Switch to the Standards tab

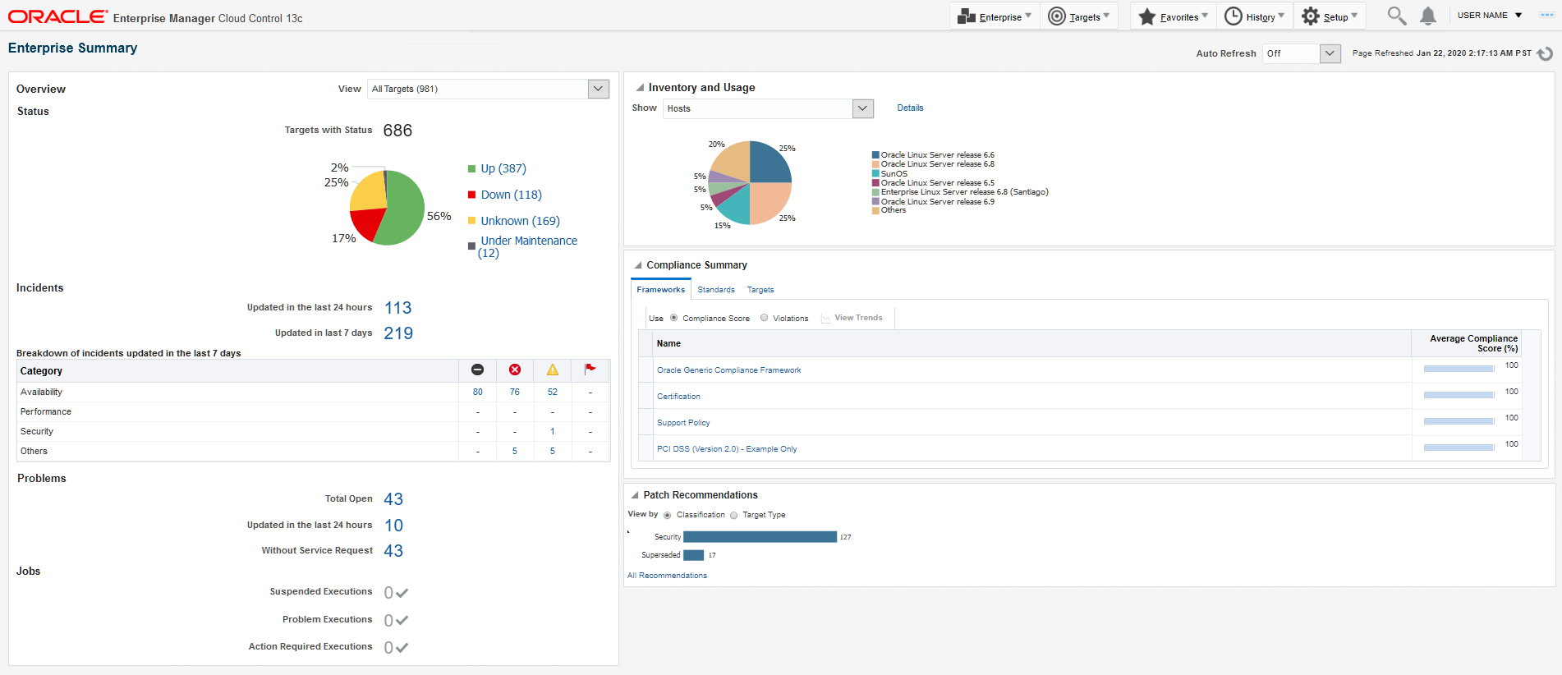(716, 290)
